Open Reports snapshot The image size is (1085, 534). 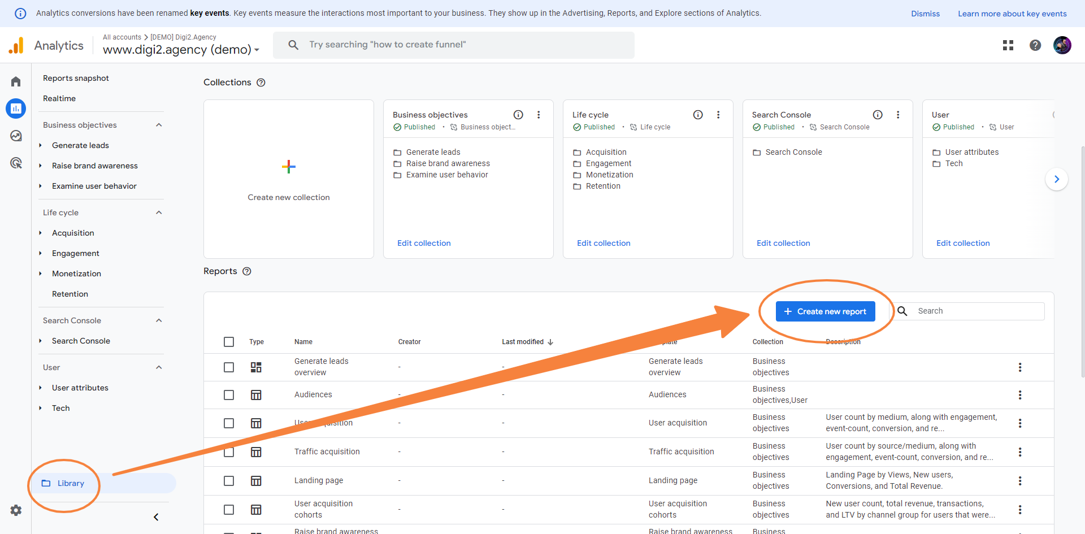coord(76,78)
